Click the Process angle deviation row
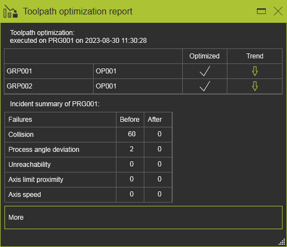The height and width of the screenshot is (247, 287). click(88, 150)
